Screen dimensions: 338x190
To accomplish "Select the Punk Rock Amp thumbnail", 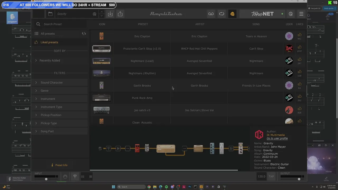I will [101, 98].
